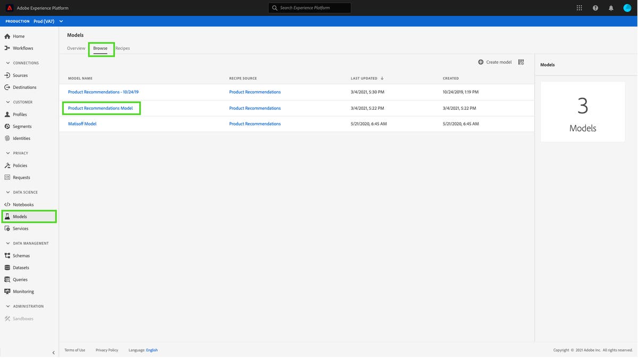Collapse the Connections section
Image resolution: width=638 pixels, height=358 pixels.
tap(7, 63)
